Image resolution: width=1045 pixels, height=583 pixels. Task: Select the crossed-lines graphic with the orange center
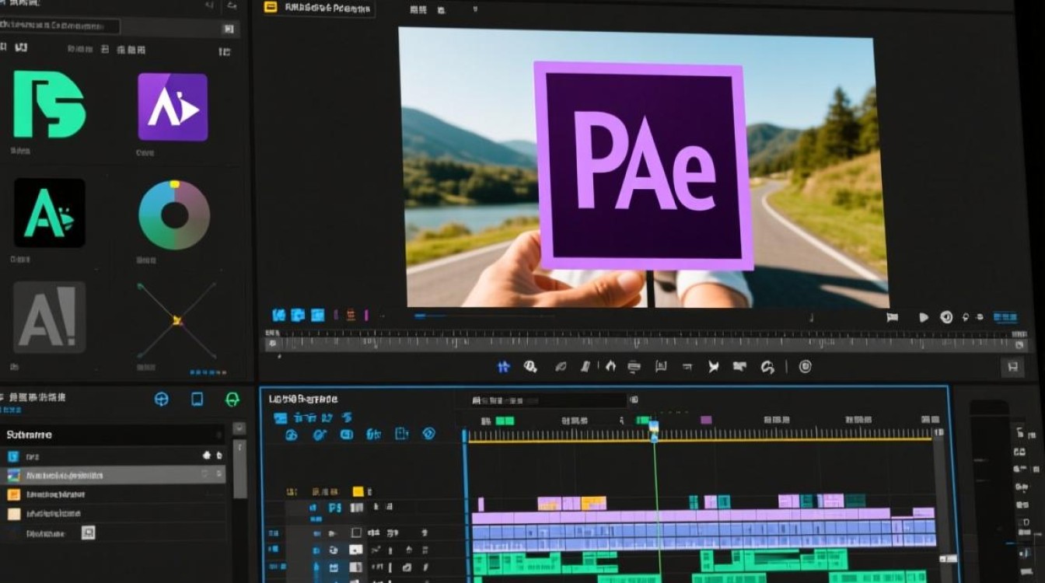point(176,319)
